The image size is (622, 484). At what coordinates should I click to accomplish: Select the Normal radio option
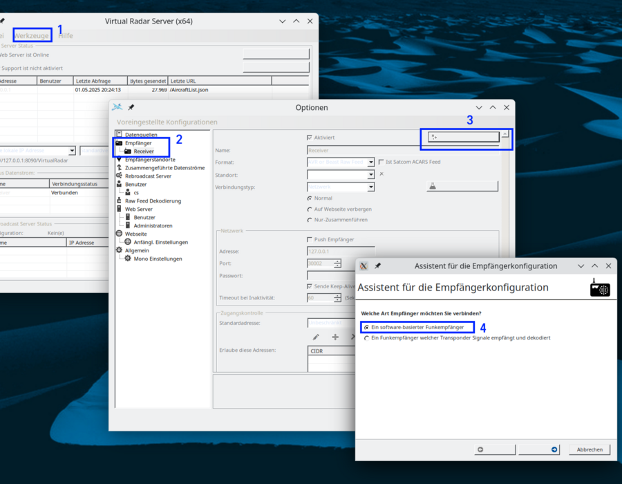(x=310, y=198)
